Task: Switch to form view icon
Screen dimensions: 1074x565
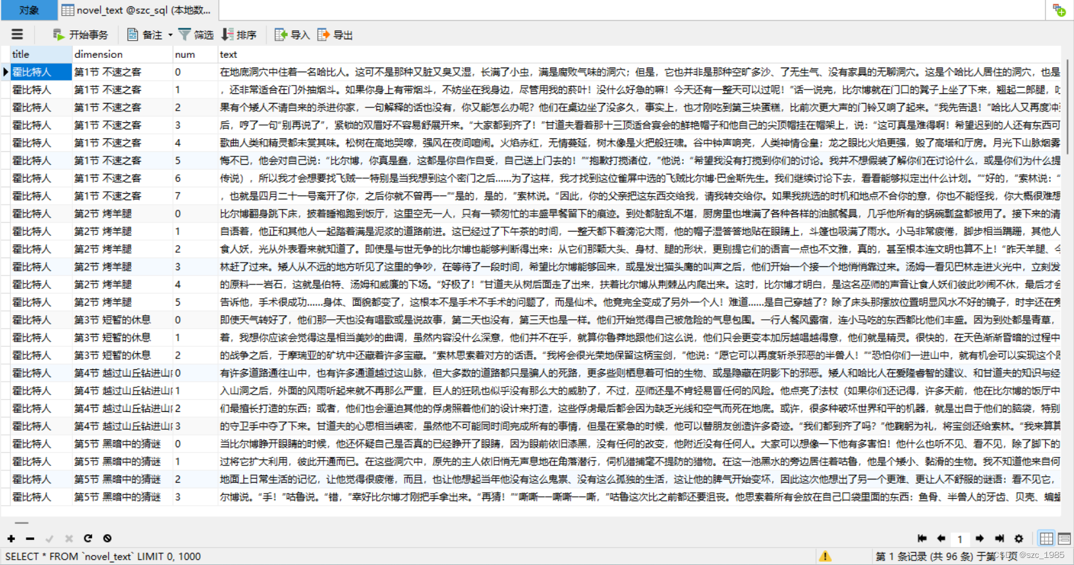Action: click(1064, 539)
